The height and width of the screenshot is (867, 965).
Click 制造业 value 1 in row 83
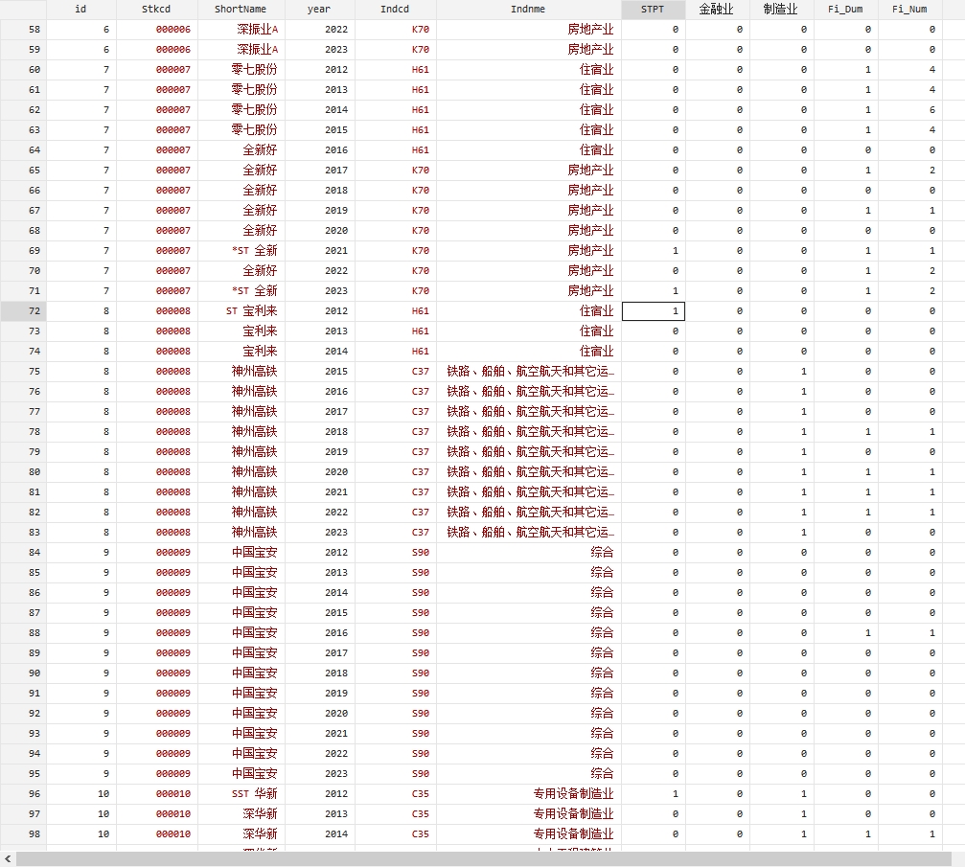point(804,533)
